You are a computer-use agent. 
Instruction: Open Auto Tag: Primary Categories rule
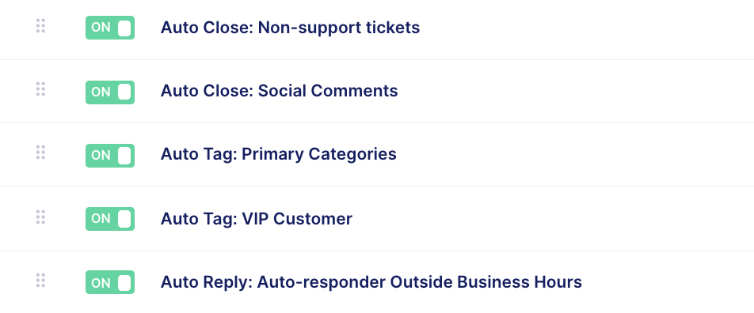point(279,154)
